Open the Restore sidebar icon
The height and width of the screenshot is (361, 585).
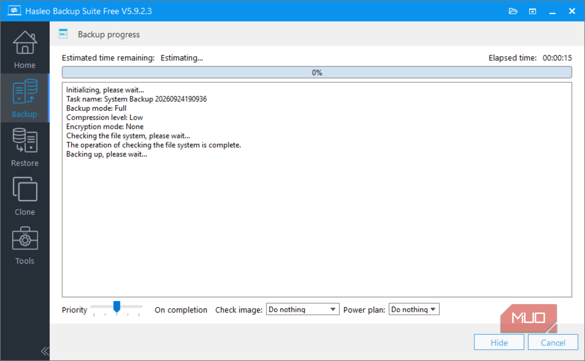(x=25, y=141)
